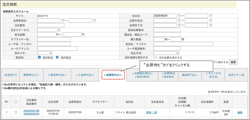Click the 編集 link in order row
Viewport: 250px width, 120px height.
(240, 112)
